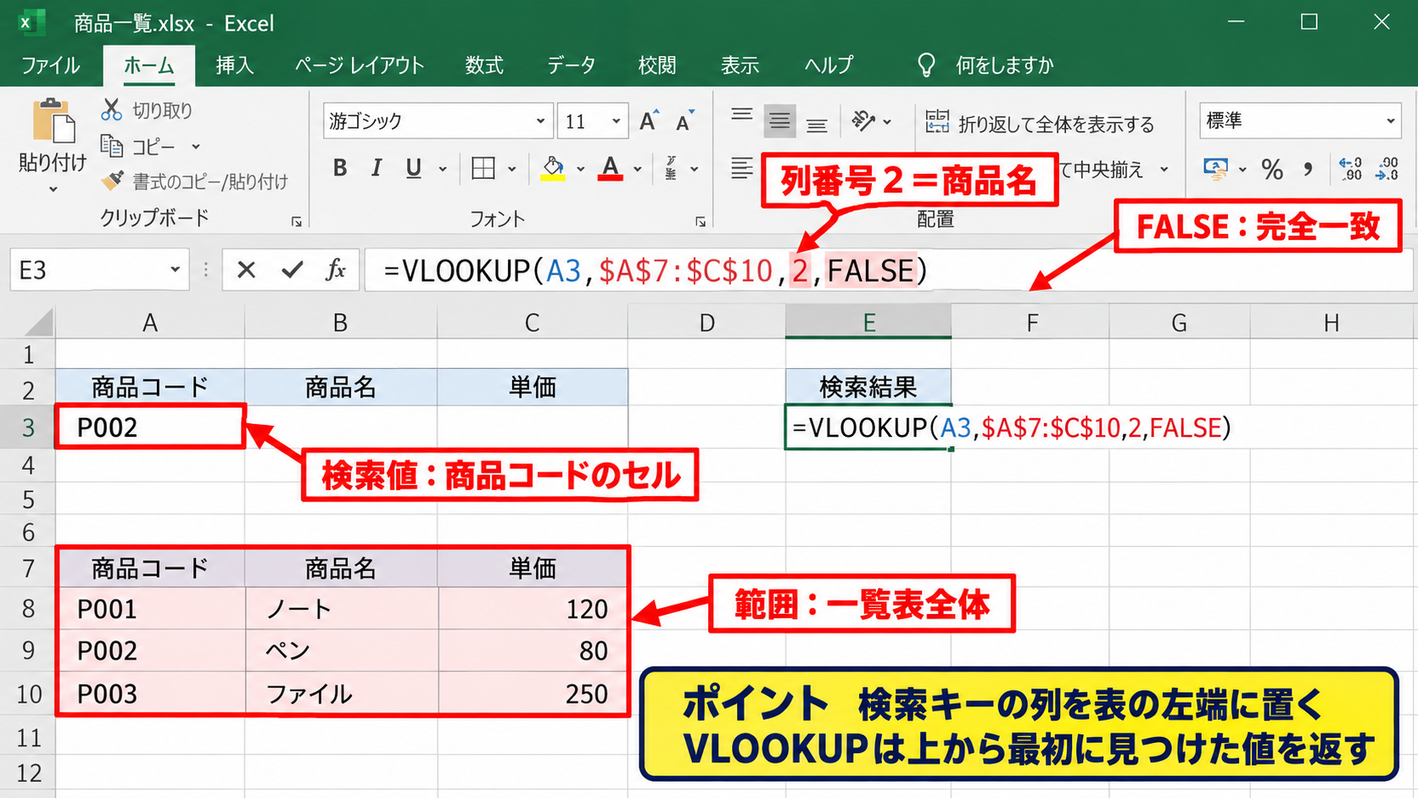Switch to the データ tab
Image resolution: width=1418 pixels, height=798 pixels.
tap(571, 65)
